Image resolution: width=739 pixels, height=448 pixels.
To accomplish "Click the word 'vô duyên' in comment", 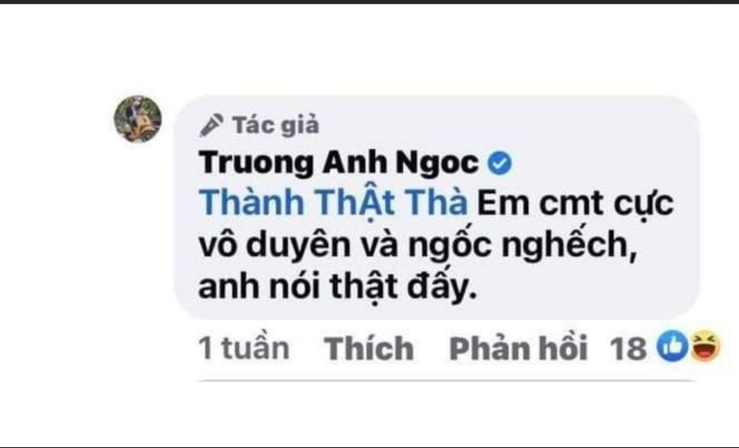I will click(275, 245).
